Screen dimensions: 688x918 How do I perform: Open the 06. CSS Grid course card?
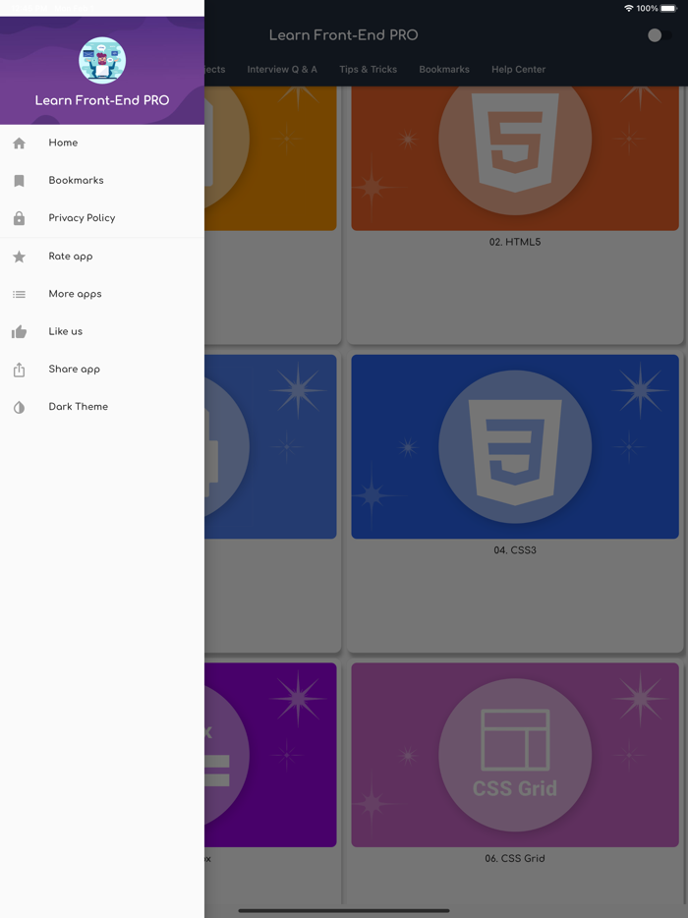[515, 781]
